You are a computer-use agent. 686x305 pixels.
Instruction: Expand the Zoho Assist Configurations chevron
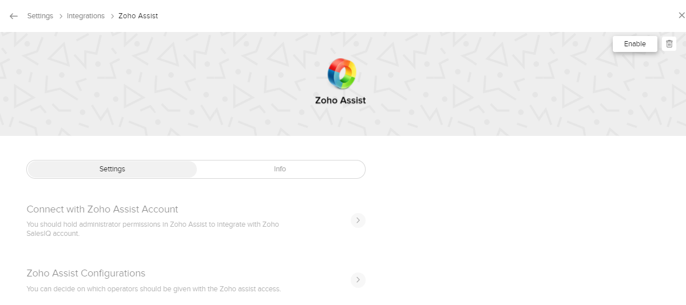[x=358, y=280]
